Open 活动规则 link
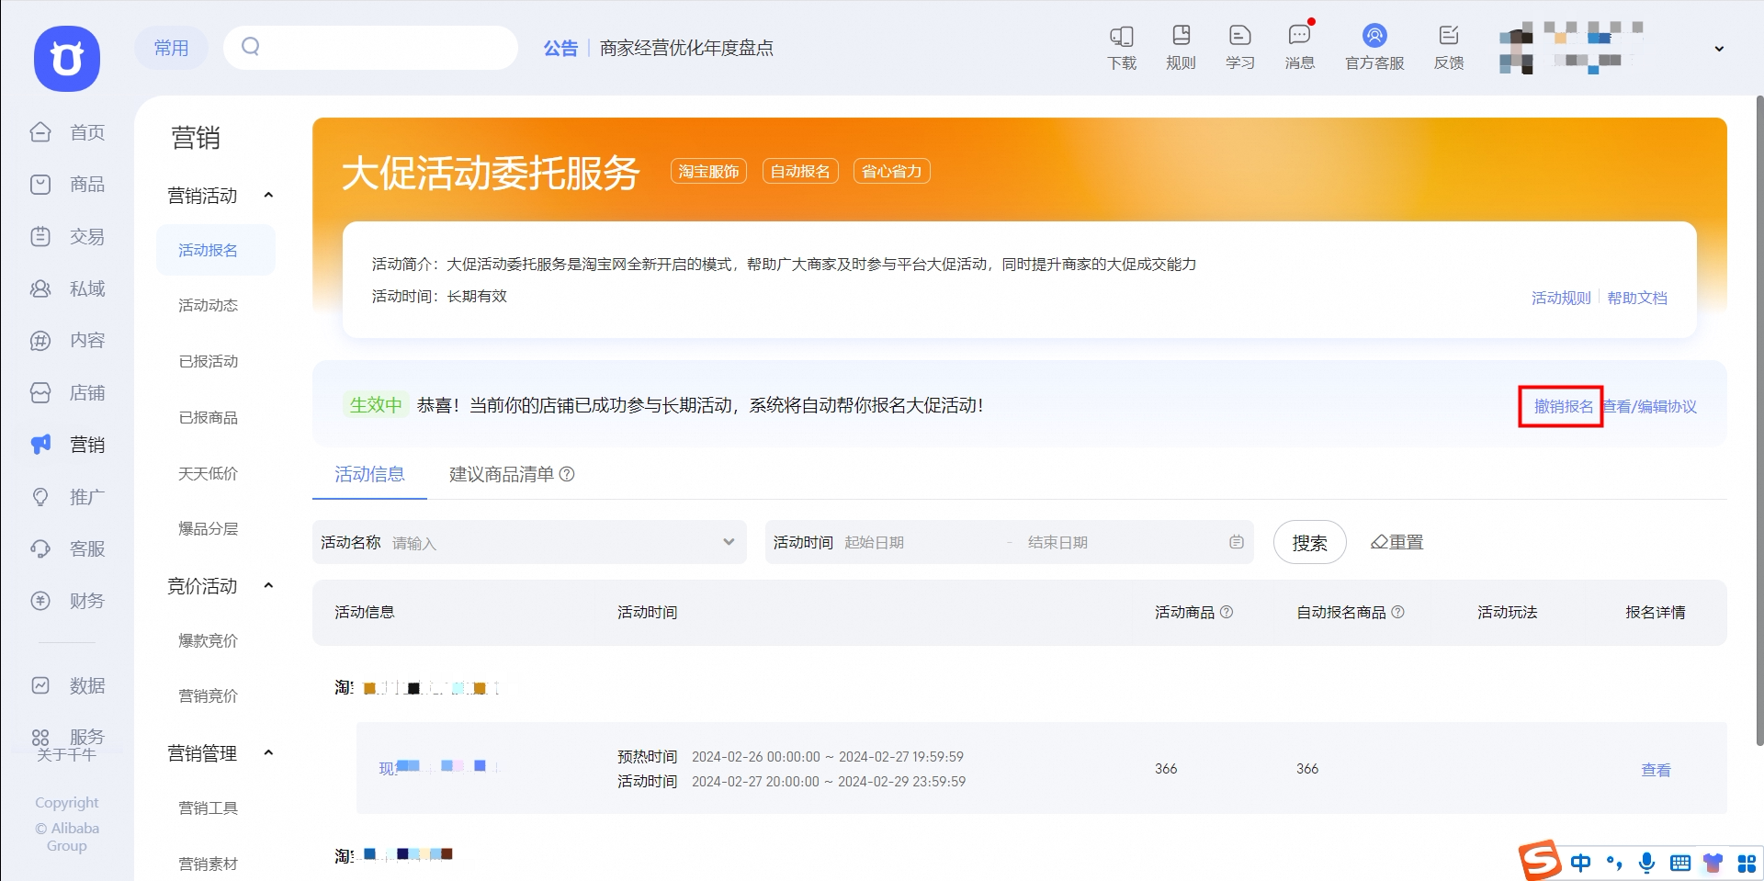The height and width of the screenshot is (881, 1764). (x=1561, y=298)
